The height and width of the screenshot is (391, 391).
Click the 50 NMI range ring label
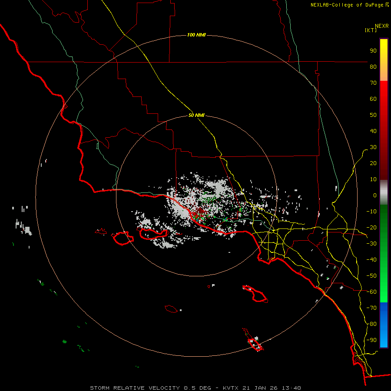point(196,115)
